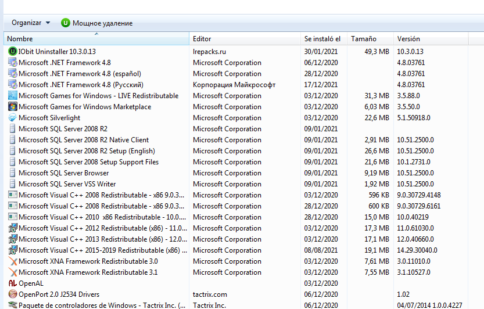The width and height of the screenshot is (484, 309).
Task: Click the 08/08/2021 install date
Action: coord(321,250)
